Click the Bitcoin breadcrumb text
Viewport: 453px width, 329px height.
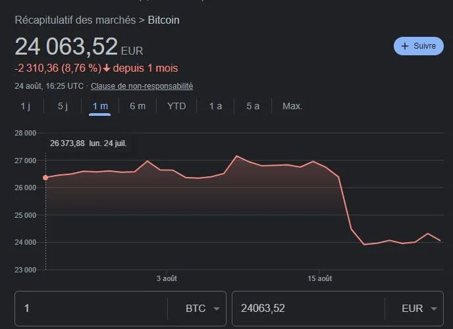(x=163, y=20)
